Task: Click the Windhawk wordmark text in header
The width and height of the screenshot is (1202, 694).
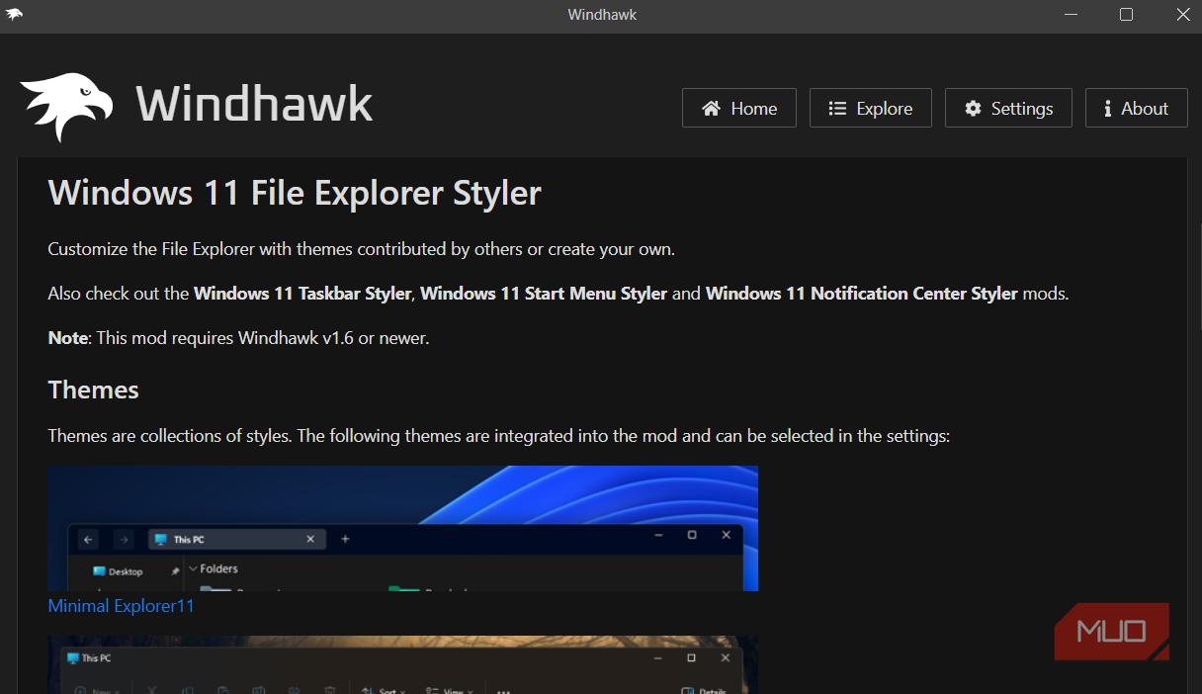Action: 254,104
